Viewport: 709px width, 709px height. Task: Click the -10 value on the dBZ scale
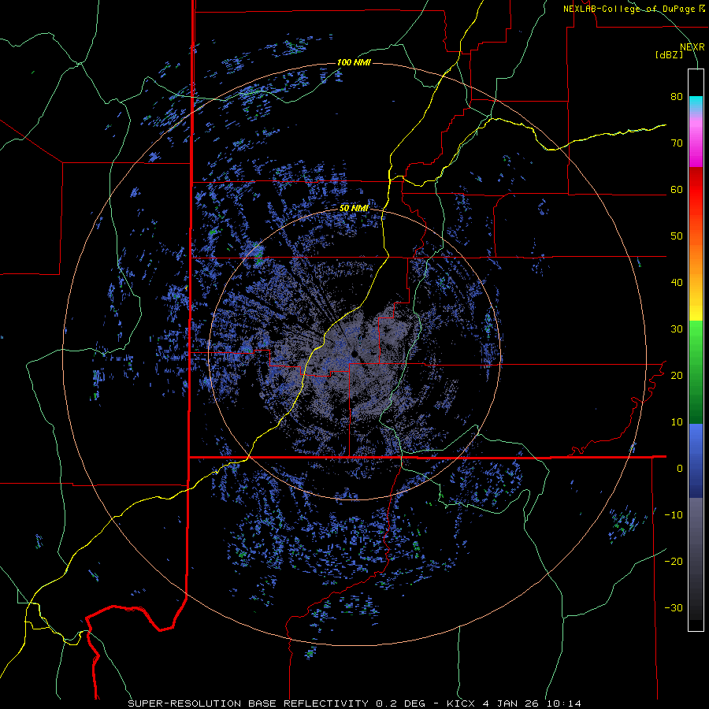pyautogui.click(x=674, y=515)
